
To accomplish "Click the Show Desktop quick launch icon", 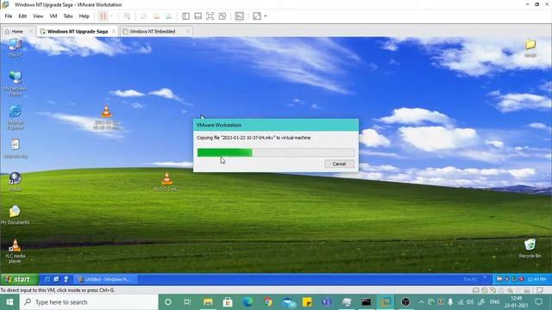I will [66, 279].
